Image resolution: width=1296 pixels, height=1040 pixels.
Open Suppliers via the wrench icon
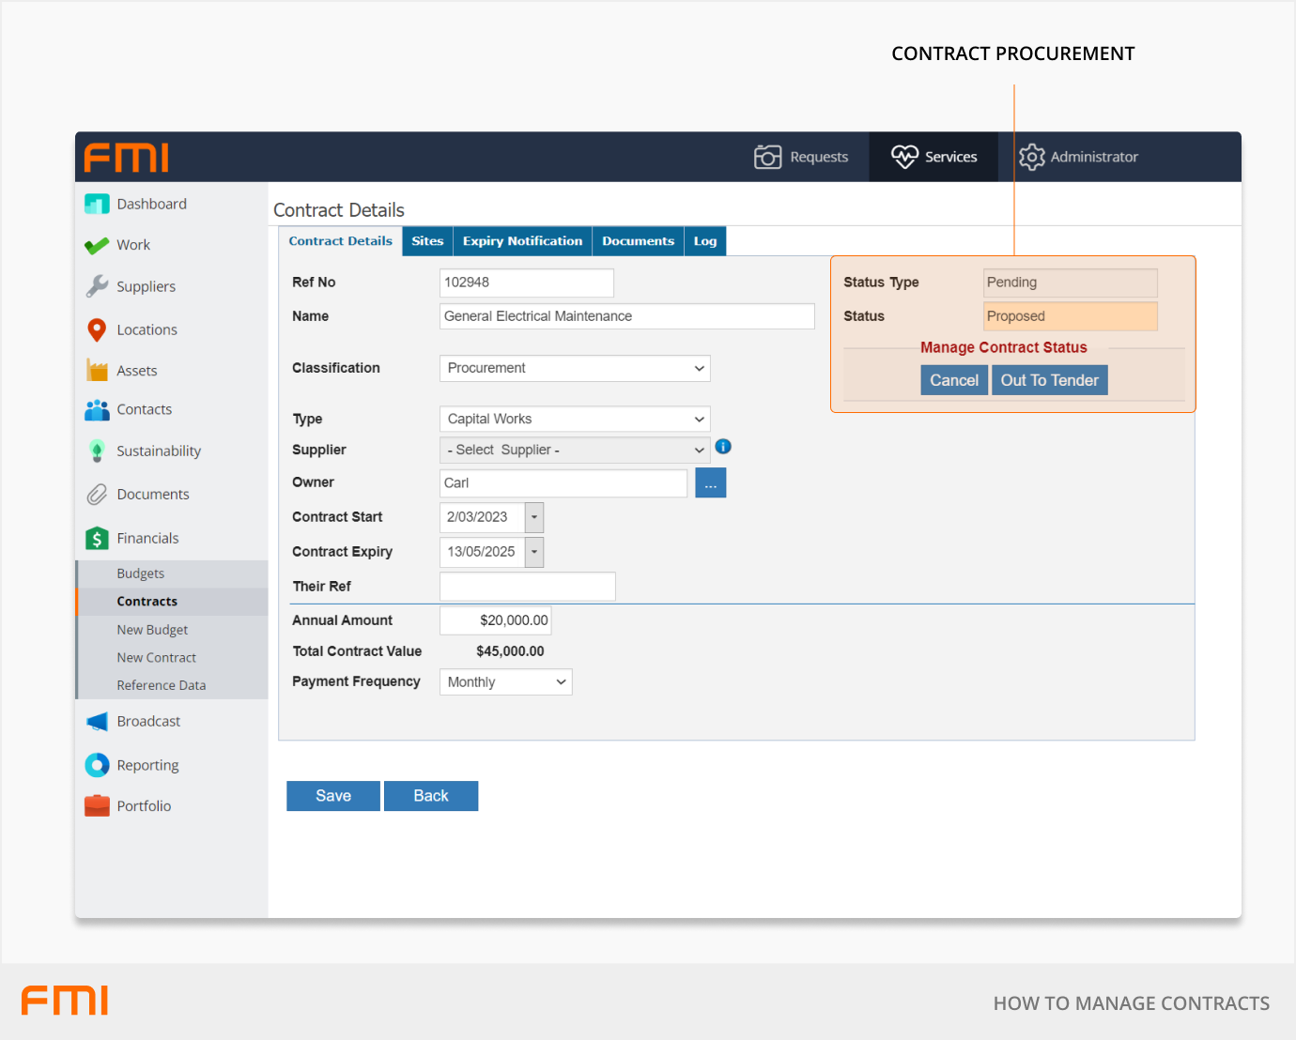coord(97,286)
